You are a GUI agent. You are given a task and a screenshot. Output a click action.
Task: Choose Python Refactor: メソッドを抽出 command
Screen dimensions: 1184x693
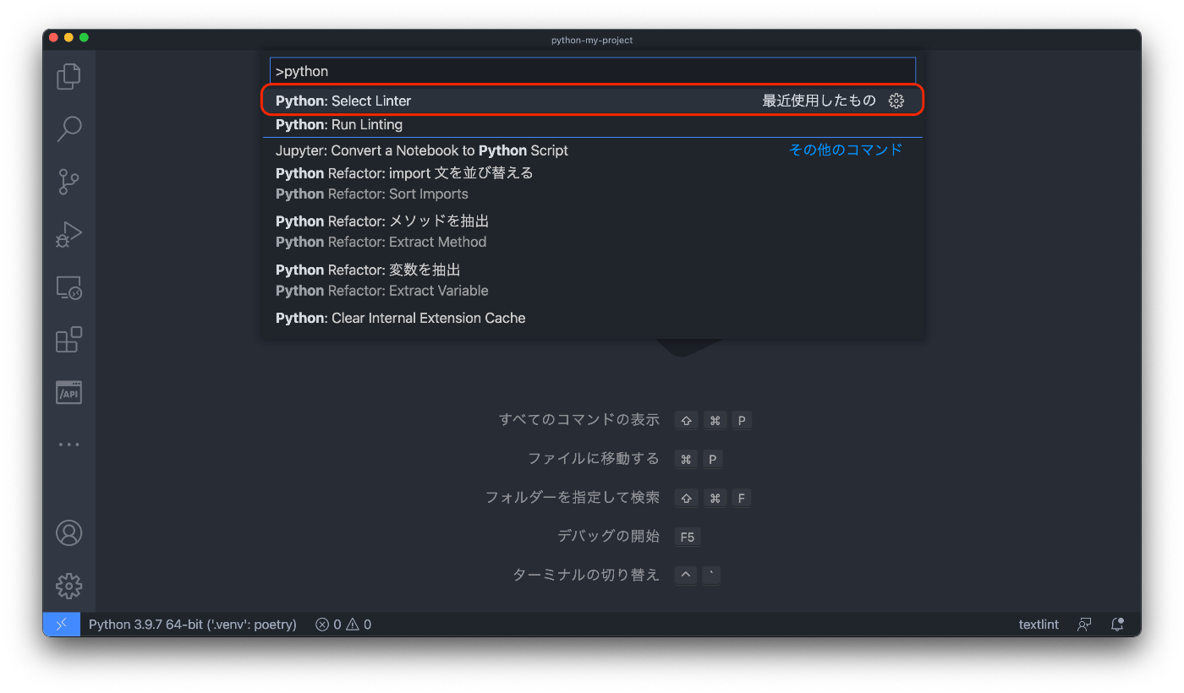tap(592, 232)
